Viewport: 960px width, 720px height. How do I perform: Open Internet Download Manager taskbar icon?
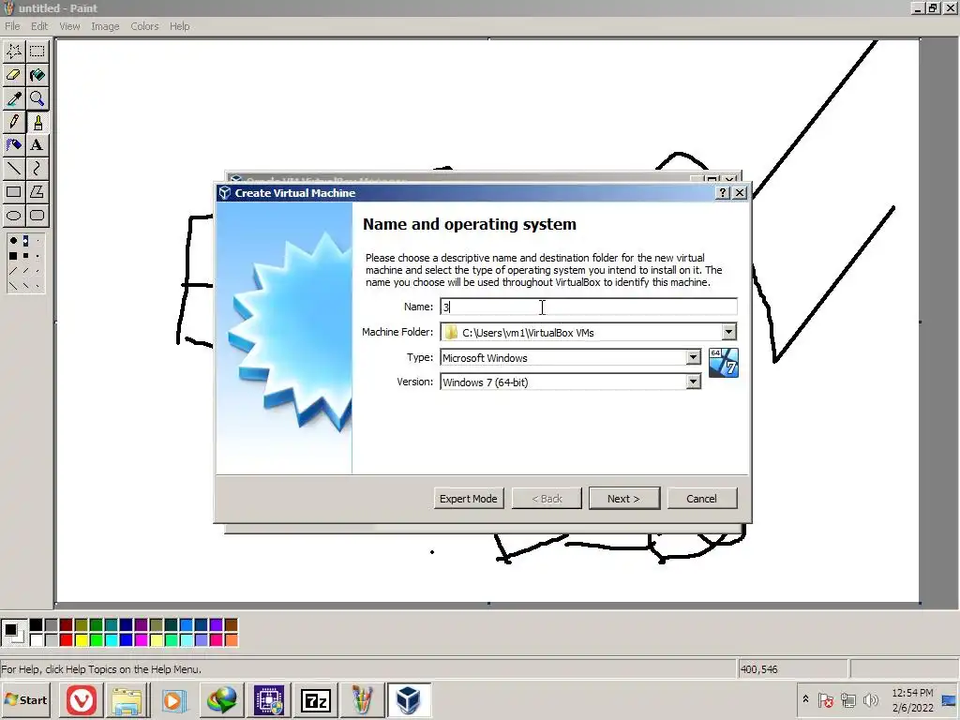tap(221, 699)
